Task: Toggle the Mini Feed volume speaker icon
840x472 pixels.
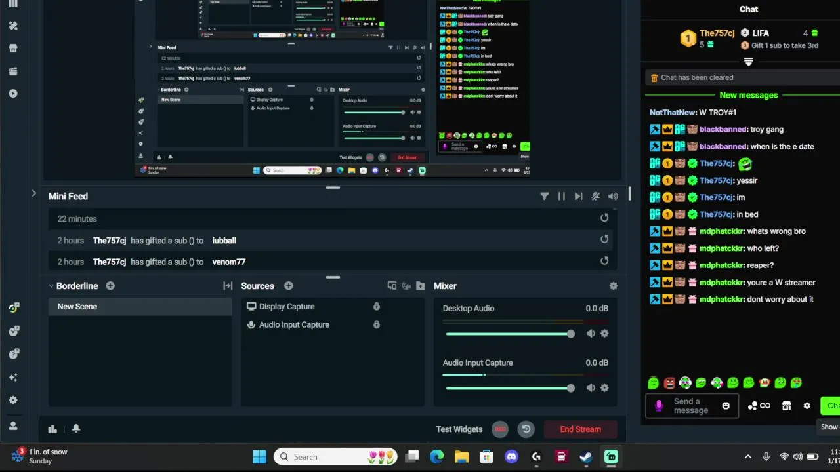Action: (613, 196)
